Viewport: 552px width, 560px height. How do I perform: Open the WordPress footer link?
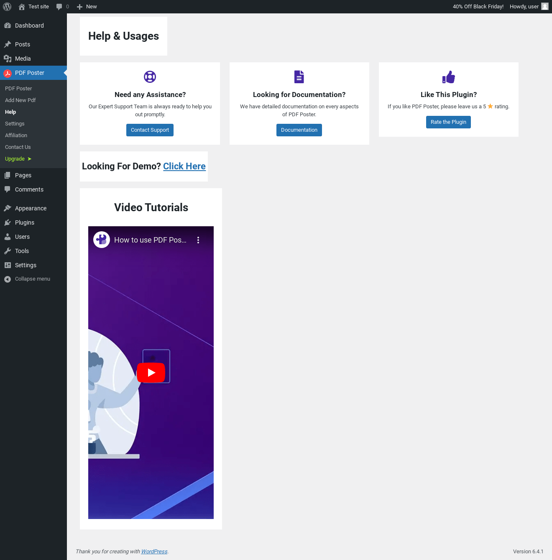154,552
